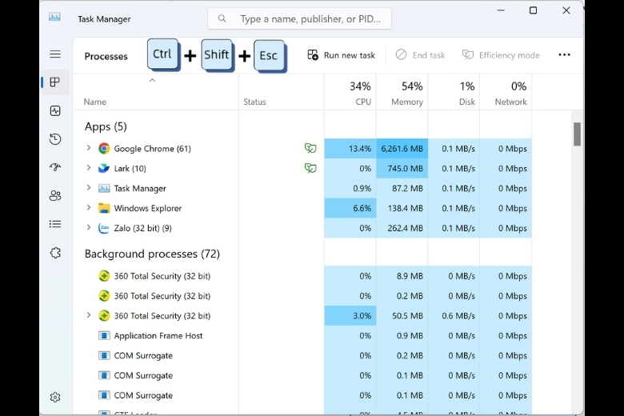Click the vertical scrollbar thumb

point(577,134)
